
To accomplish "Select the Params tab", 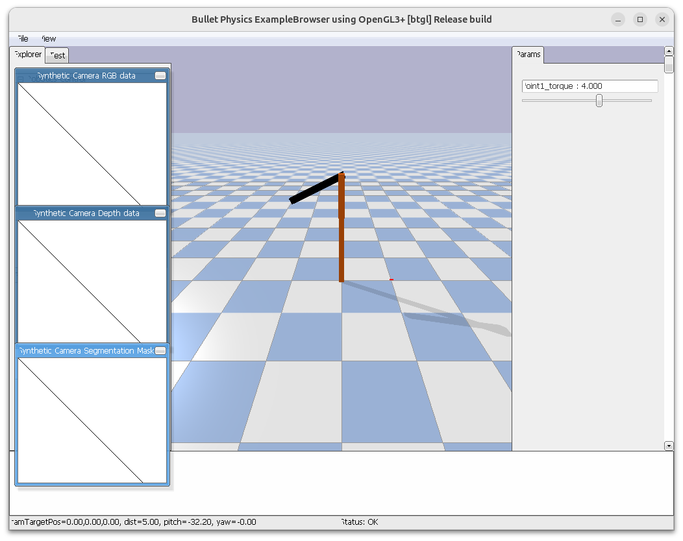I will [x=528, y=54].
